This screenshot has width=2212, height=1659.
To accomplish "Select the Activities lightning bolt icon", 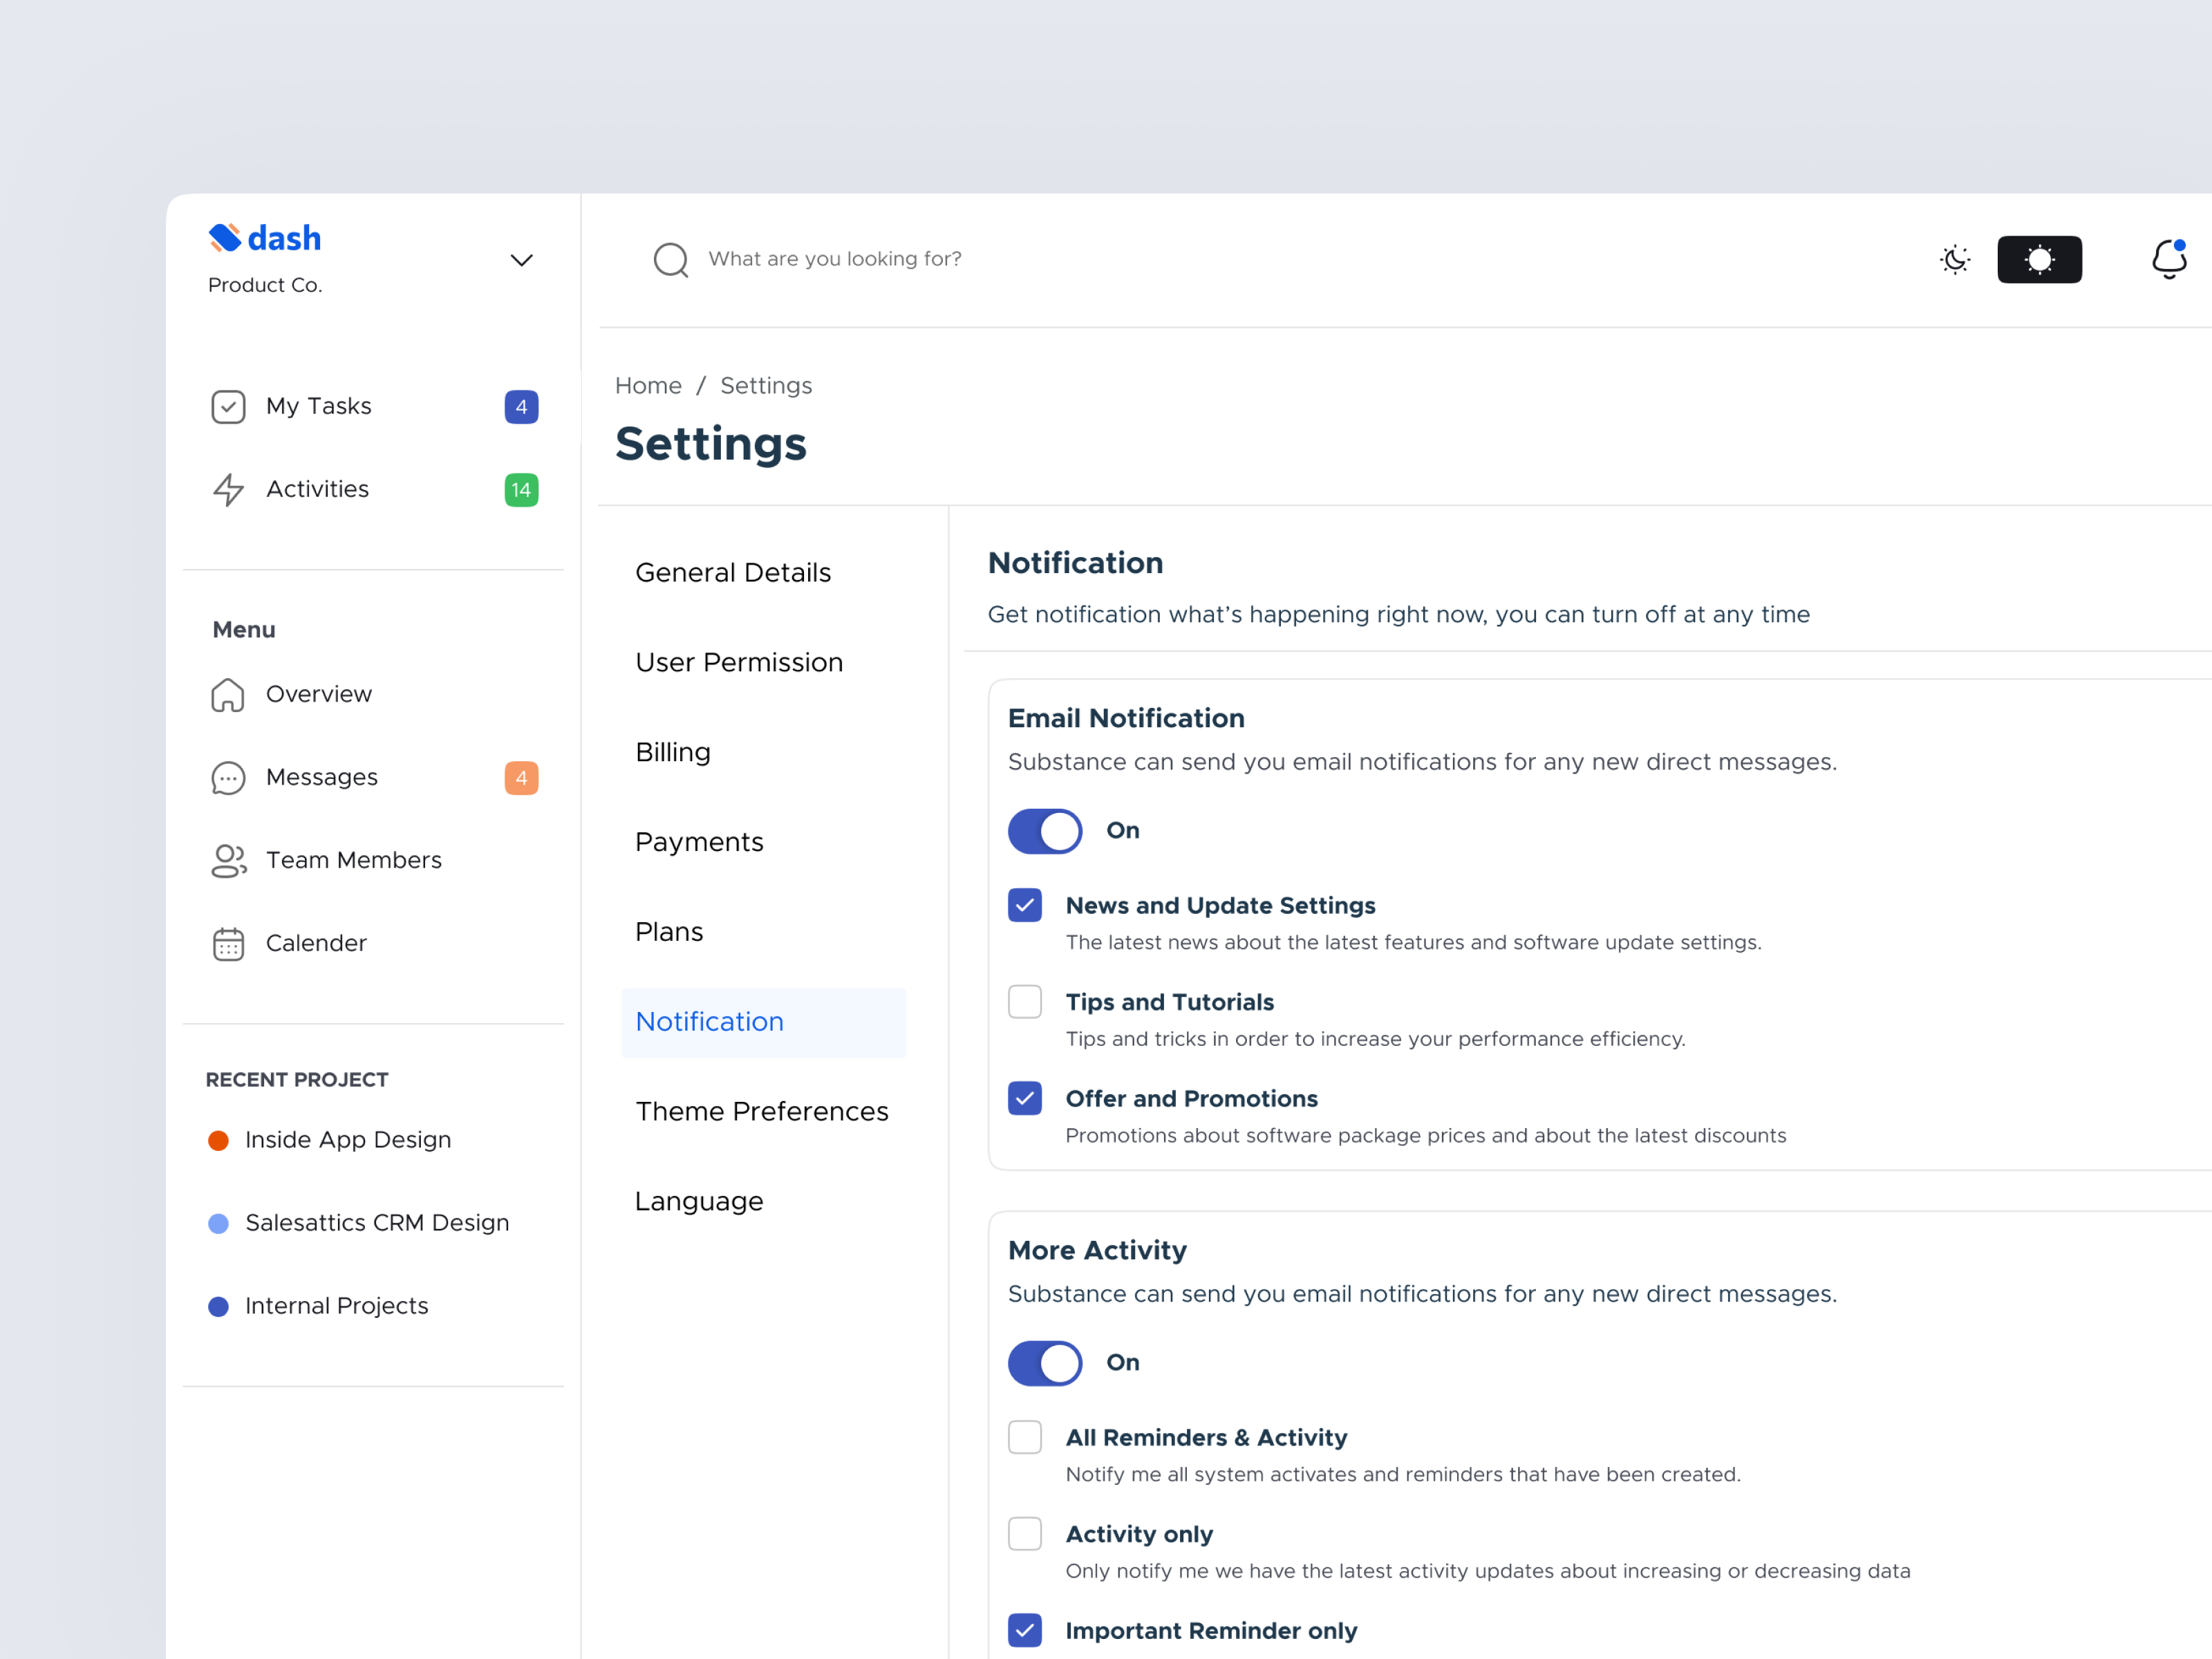I will [x=228, y=490].
